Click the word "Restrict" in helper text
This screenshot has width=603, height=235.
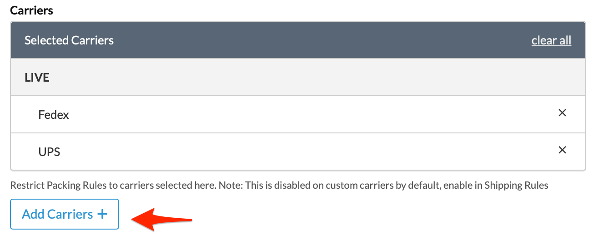25,186
